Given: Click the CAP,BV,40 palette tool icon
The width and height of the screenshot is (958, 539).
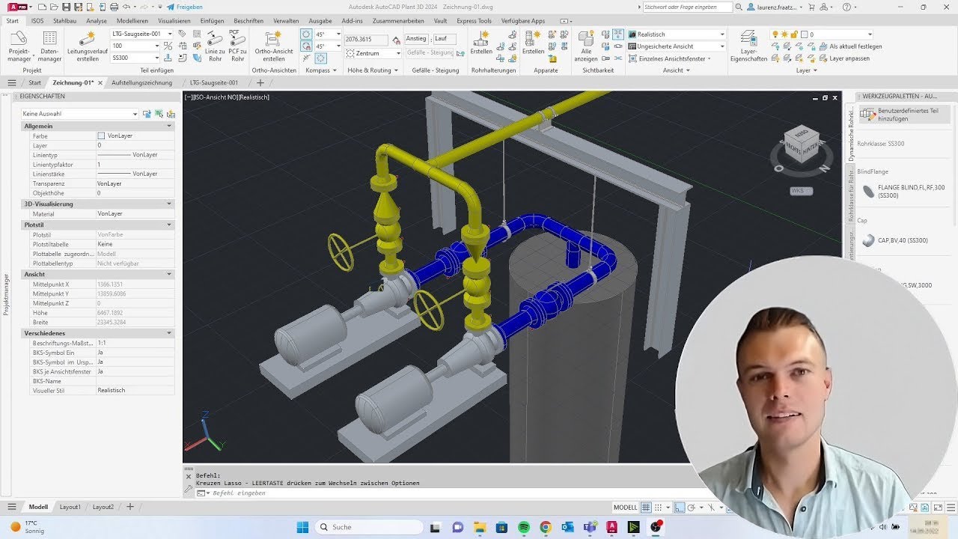Looking at the screenshot, I should click(x=868, y=240).
